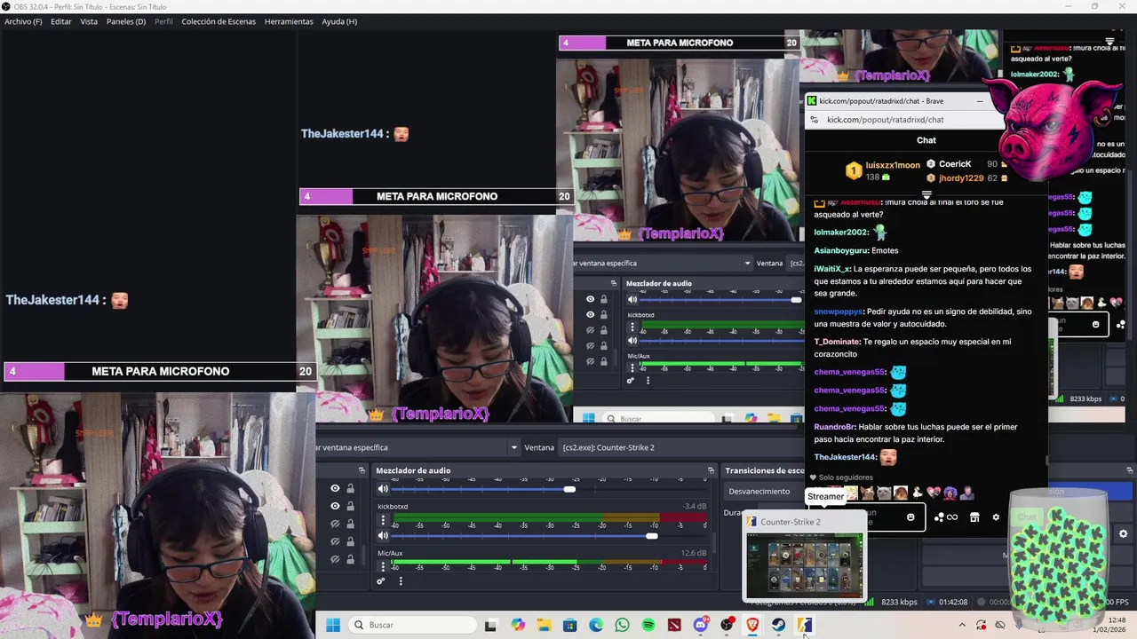Viewport: 1137px width, 639px height.
Task: Open Discord from the large taskbar
Action: pyautogui.click(x=701, y=625)
